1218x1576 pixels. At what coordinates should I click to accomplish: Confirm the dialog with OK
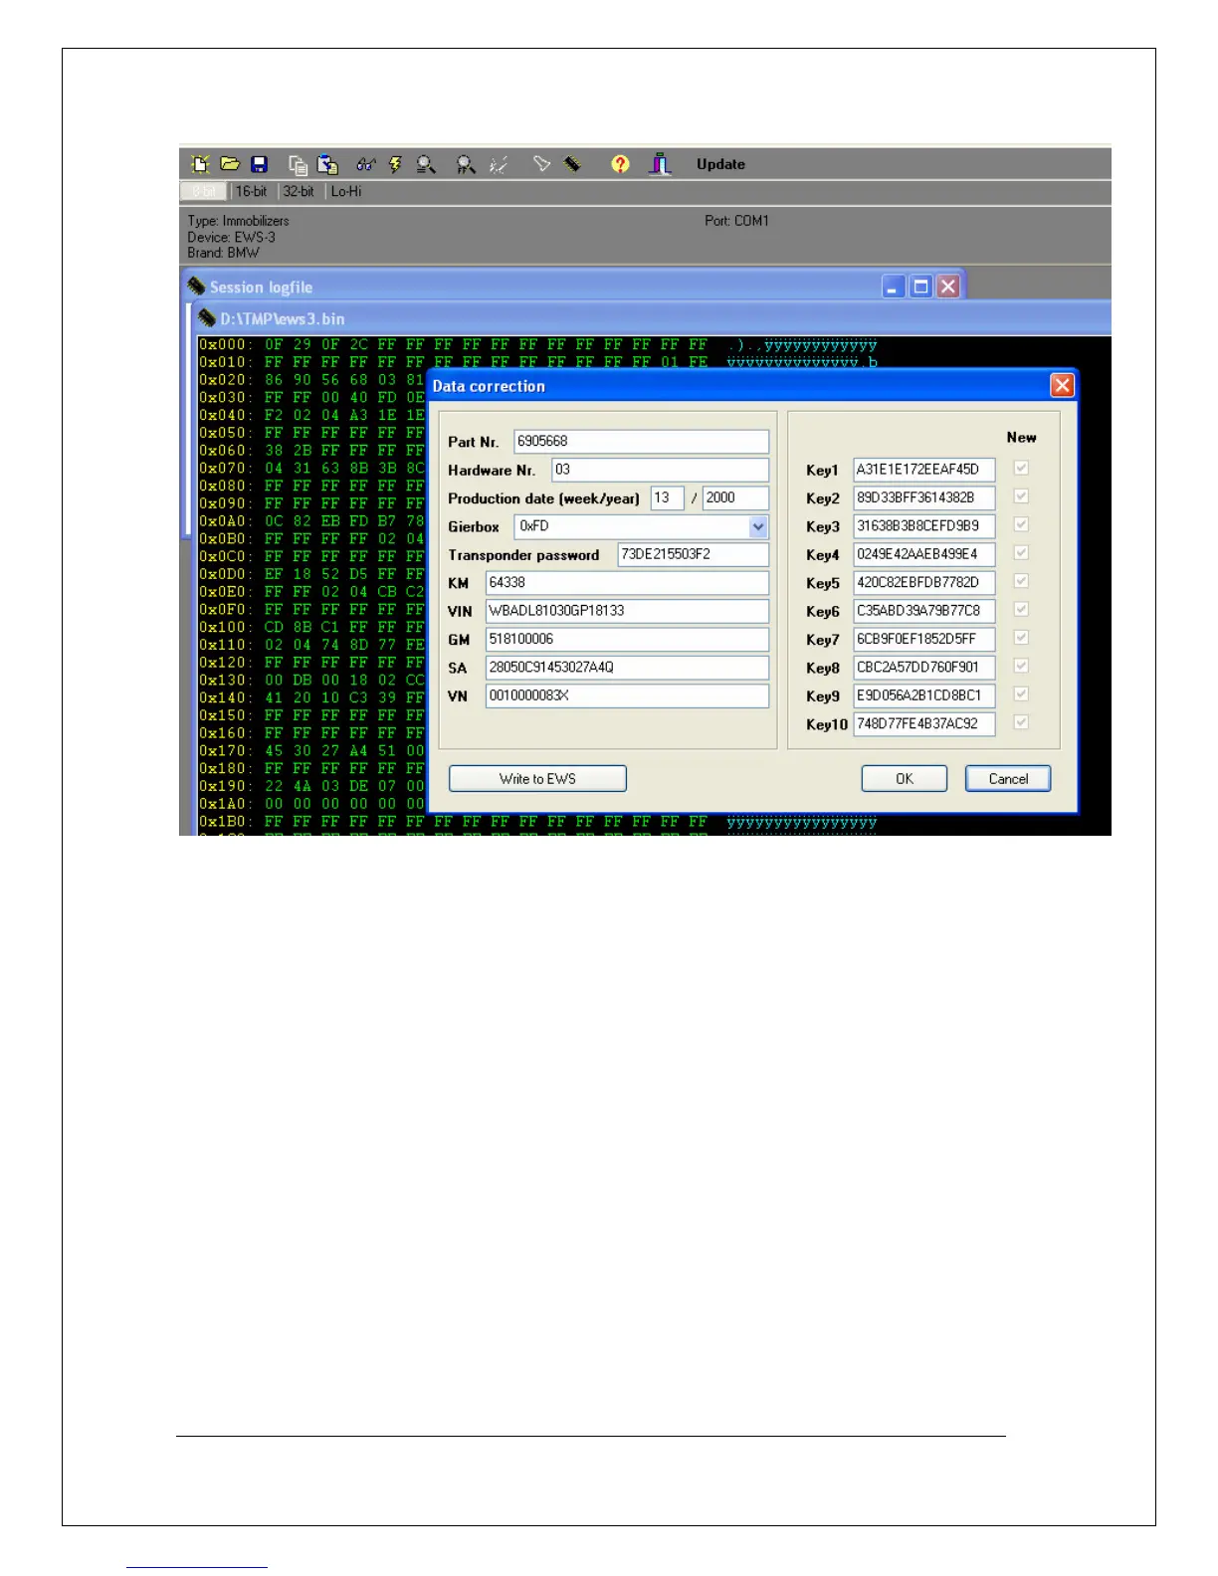point(904,778)
